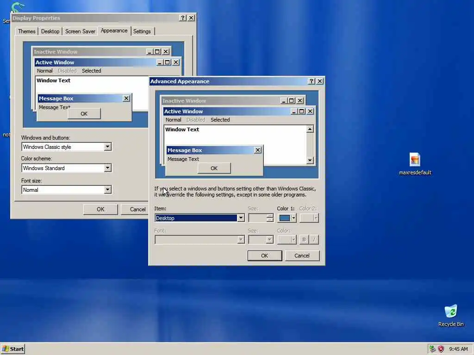This screenshot has width=474, height=355.
Task: Open the Screen Saver tab
Action: tap(80, 31)
